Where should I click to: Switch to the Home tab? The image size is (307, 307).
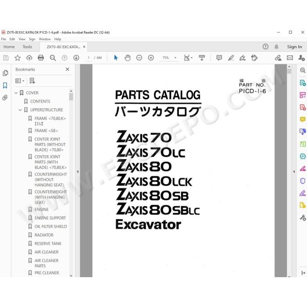[x=9, y=47]
